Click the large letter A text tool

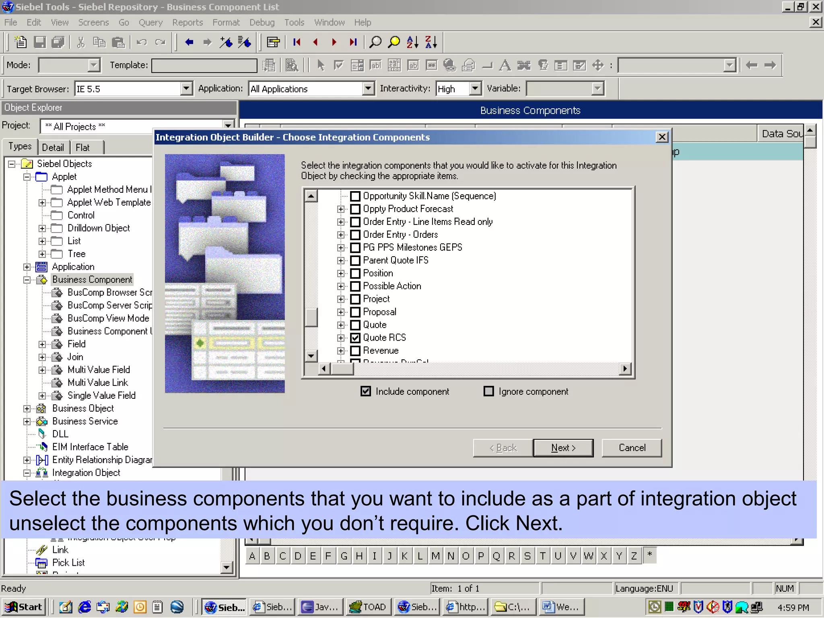505,65
